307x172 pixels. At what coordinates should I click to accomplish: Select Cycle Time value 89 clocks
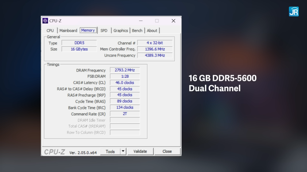[x=125, y=101]
